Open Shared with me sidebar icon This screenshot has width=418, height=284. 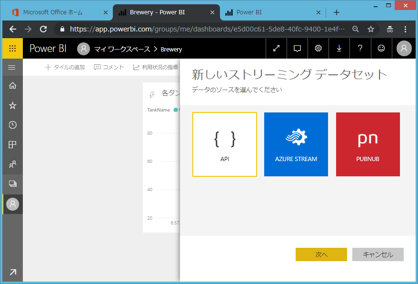(x=12, y=164)
